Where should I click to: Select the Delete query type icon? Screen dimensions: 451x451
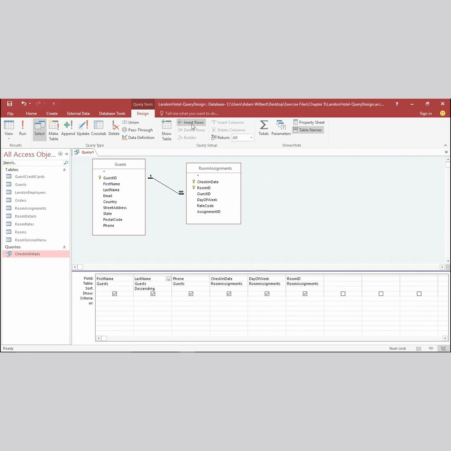[114, 128]
